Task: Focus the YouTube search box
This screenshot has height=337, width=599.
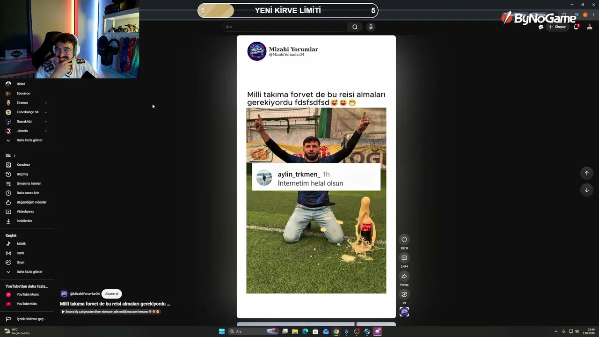Action: pos(285,27)
